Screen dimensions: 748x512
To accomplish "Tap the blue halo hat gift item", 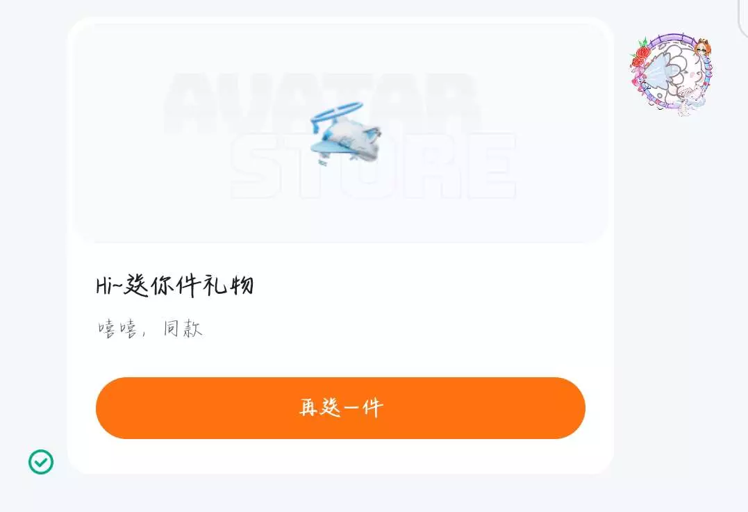I will point(345,133).
